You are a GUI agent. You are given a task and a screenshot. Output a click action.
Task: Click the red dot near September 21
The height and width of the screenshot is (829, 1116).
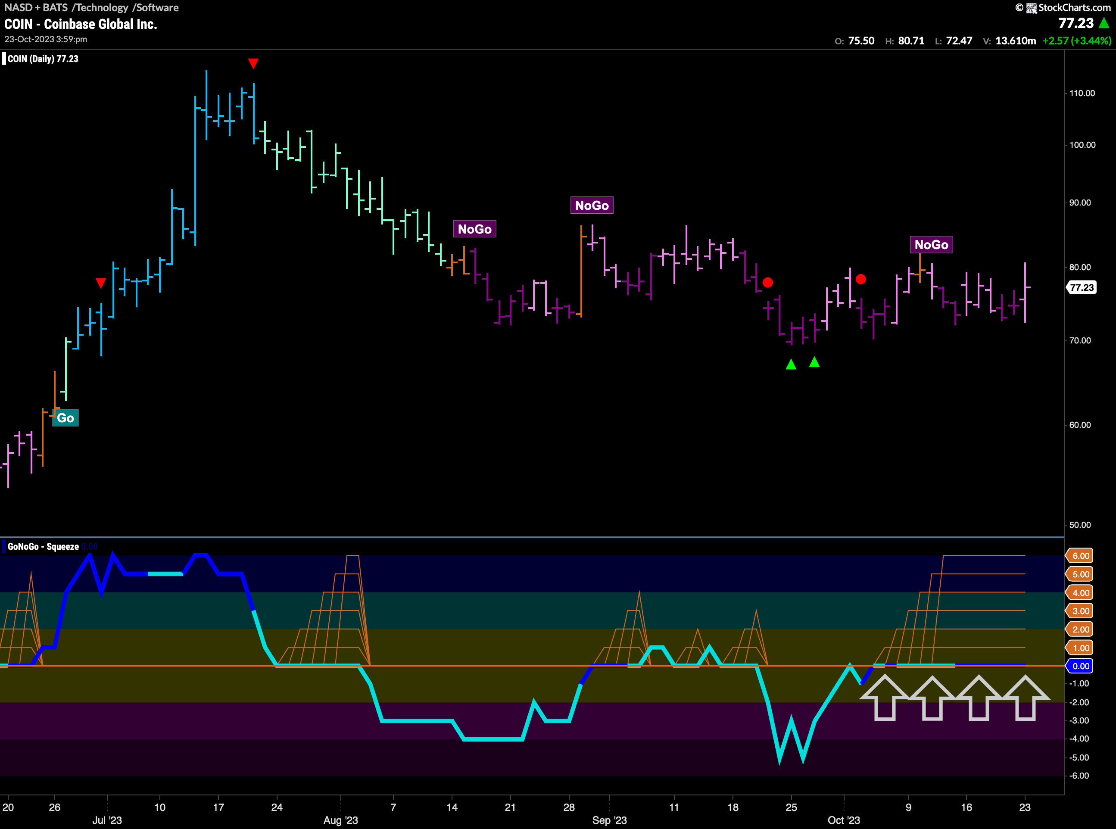(768, 283)
